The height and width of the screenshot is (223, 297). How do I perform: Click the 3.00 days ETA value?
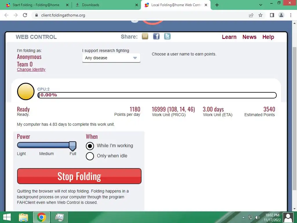pyautogui.click(x=213, y=109)
